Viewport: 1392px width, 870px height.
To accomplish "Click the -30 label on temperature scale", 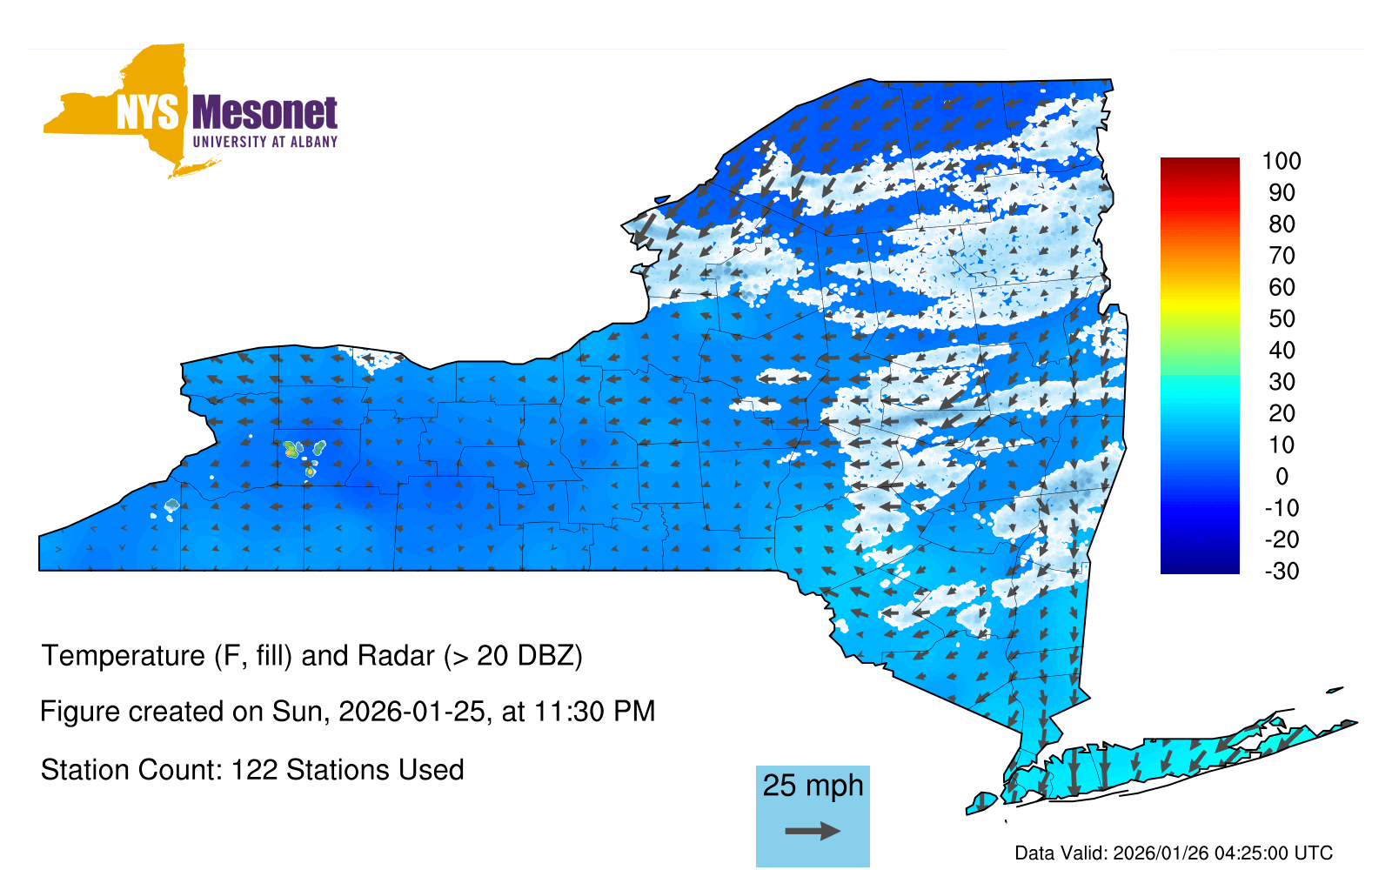I will click(x=1282, y=571).
